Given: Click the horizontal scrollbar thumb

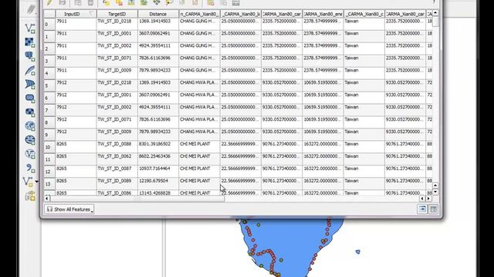Looking at the screenshot, I should 137,199.
